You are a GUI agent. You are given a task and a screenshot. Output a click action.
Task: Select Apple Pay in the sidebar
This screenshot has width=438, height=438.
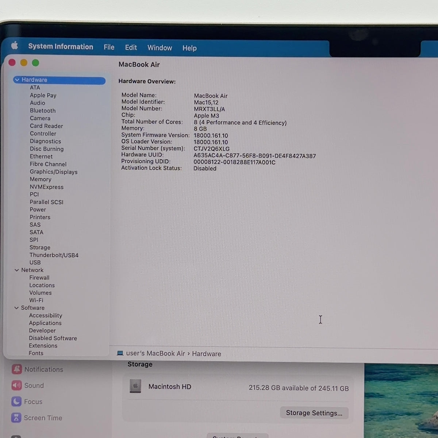tap(43, 95)
